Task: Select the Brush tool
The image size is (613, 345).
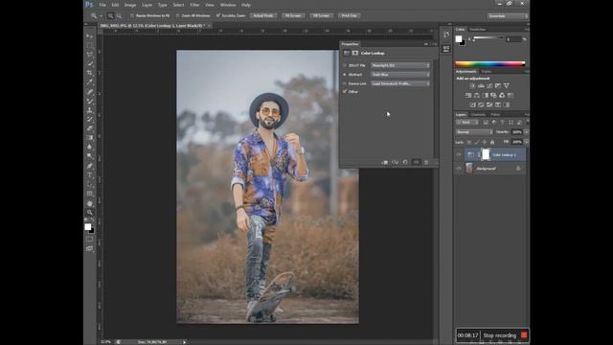Action: [x=90, y=102]
